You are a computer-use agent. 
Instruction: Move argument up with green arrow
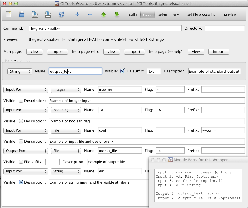coord(104,14)
